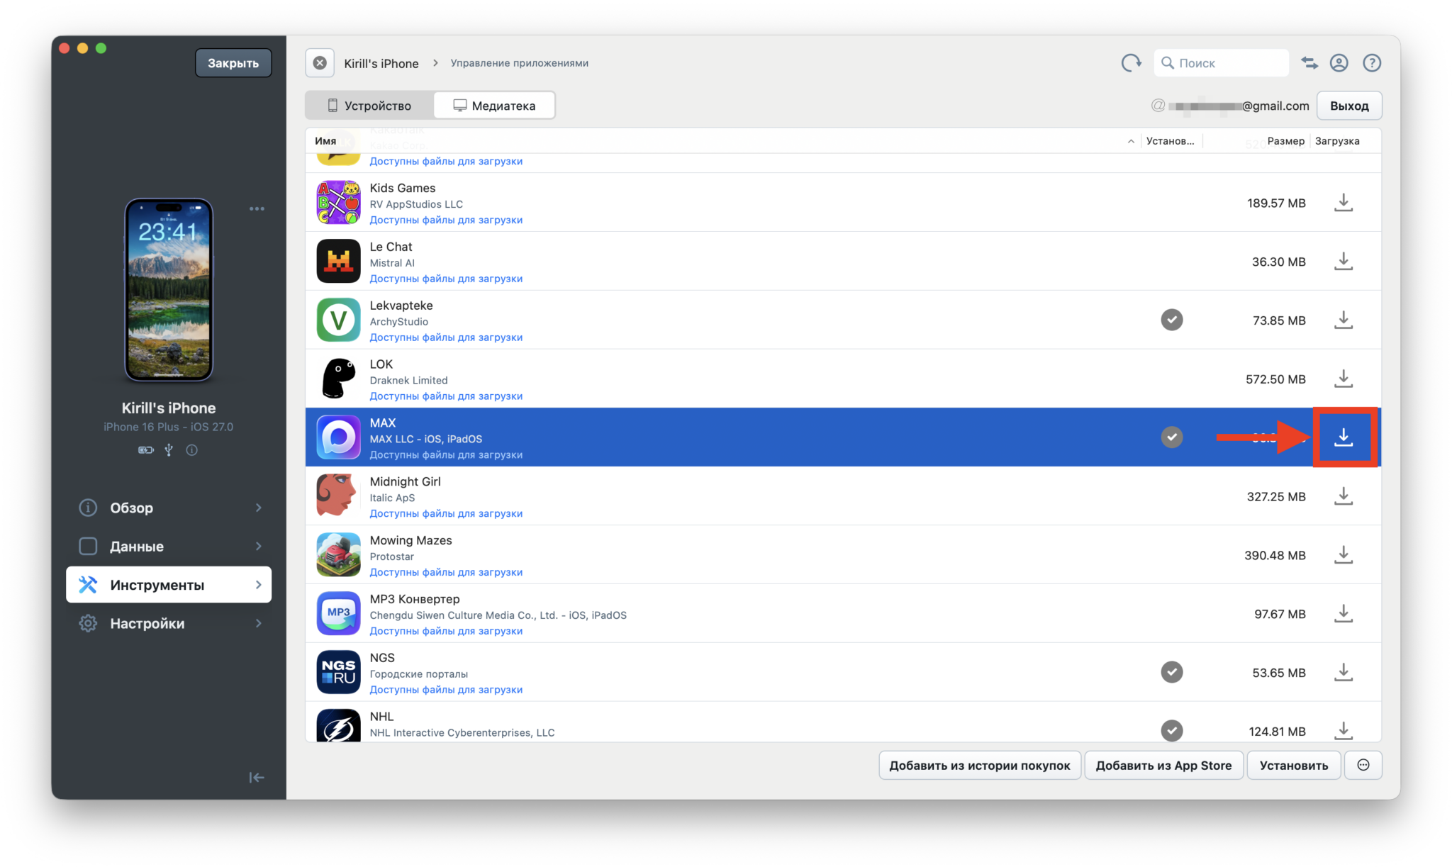Click the round X back button
Screen dimensions: 1452x867
(x=320, y=63)
